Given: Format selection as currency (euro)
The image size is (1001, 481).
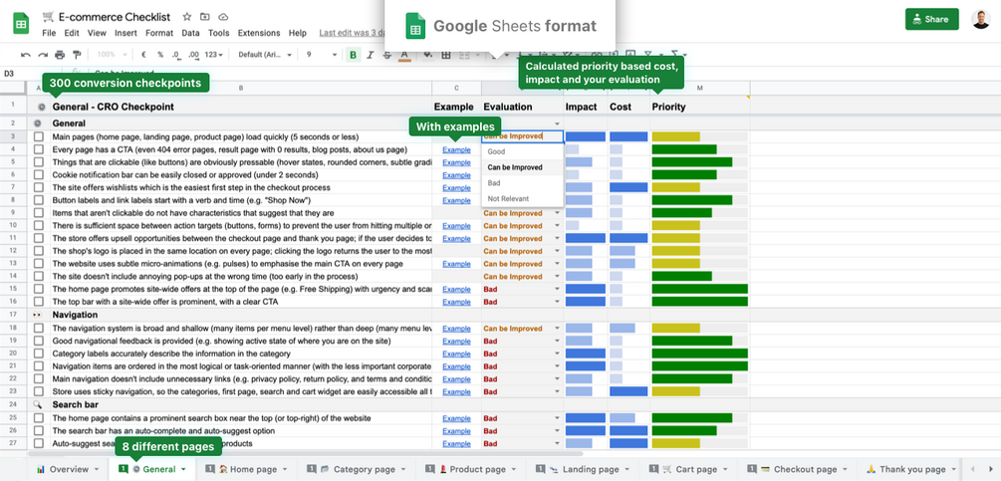Looking at the screenshot, I should click(x=144, y=55).
